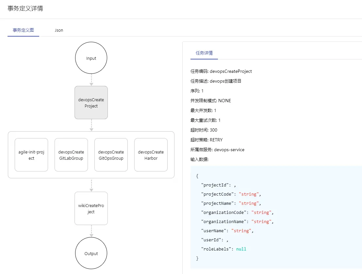Open the devopsCreateGitOpsGroup node
362x274 pixels.
point(111,155)
